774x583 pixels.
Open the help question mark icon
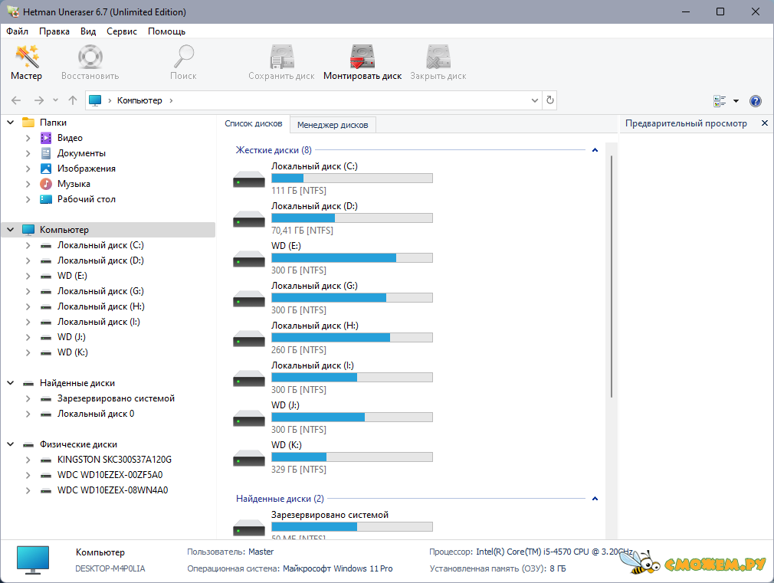(x=756, y=100)
